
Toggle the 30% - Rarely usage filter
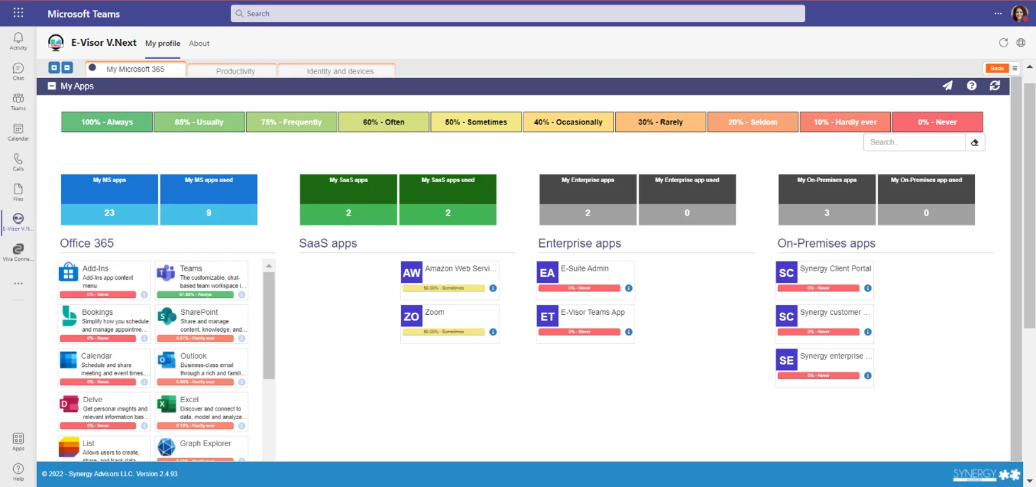[x=661, y=122]
